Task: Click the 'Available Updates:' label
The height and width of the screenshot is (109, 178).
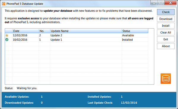Action: point(17,97)
